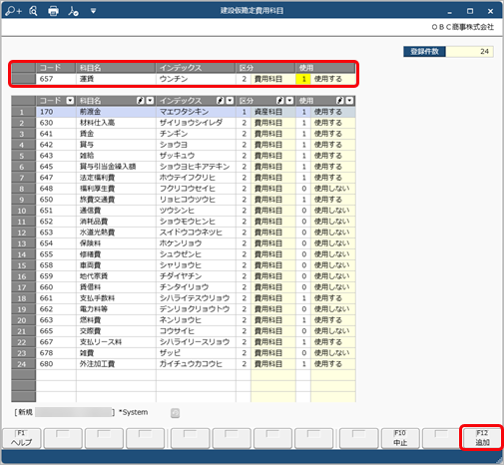Expand the 使用 column filter dropdown
Viewport: 504px width, 465px height.
click(x=349, y=101)
